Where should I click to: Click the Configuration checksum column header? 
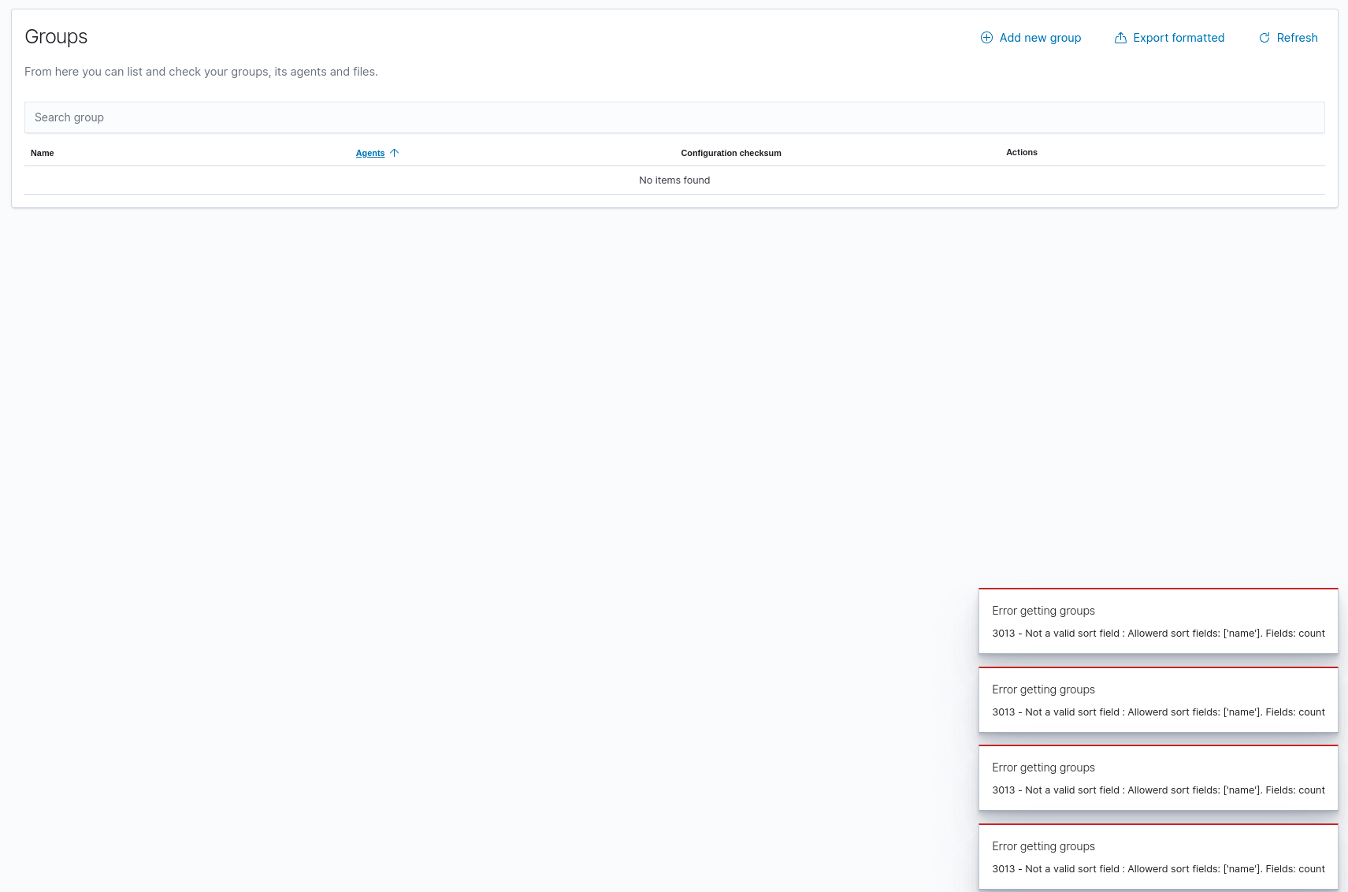point(730,153)
